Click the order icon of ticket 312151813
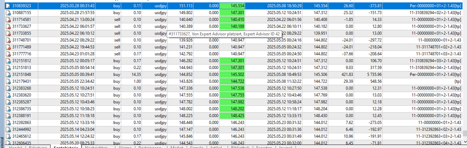 (x=8, y=68)
